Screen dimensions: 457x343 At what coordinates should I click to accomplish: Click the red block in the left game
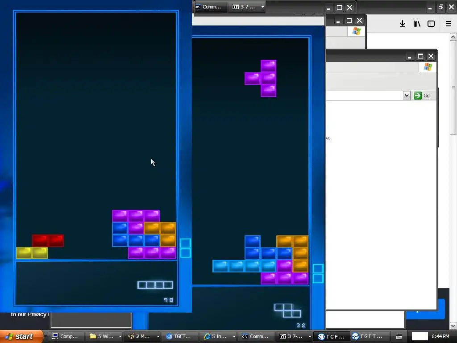[x=48, y=241]
